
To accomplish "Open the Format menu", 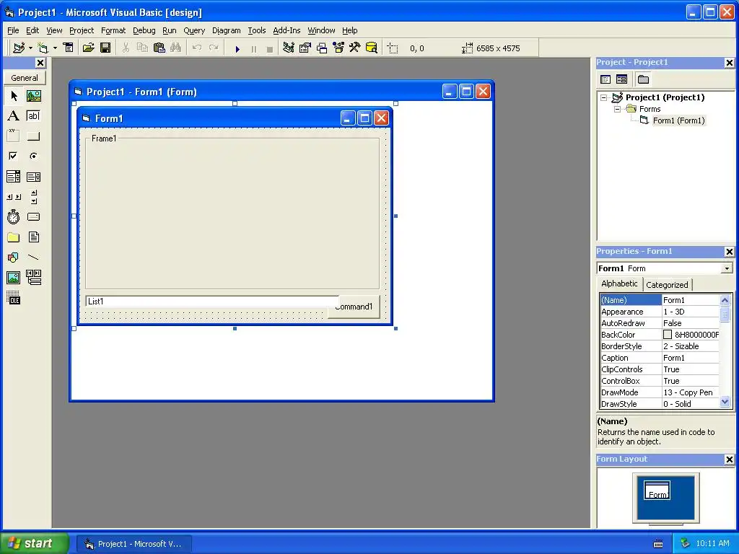I will coord(113,30).
